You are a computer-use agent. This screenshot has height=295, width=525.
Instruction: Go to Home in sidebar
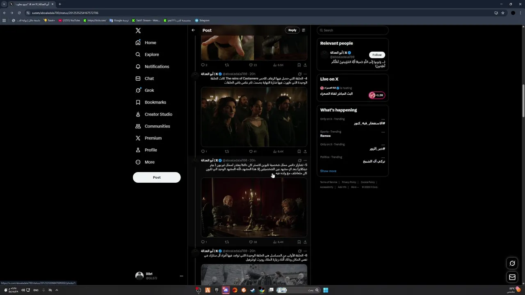pos(146,43)
